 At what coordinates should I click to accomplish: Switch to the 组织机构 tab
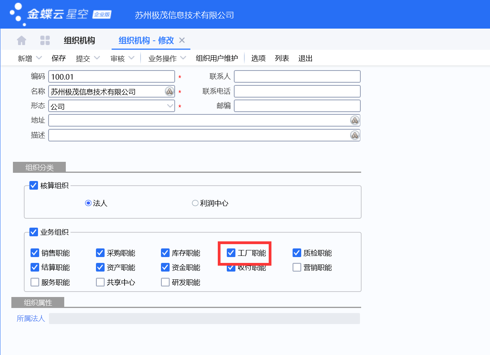[x=80, y=40]
